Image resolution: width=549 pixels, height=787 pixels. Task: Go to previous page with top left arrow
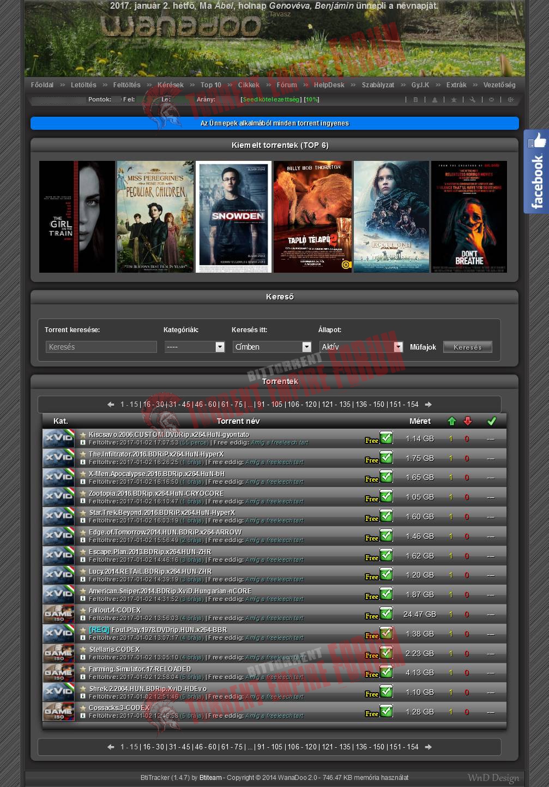tap(111, 405)
